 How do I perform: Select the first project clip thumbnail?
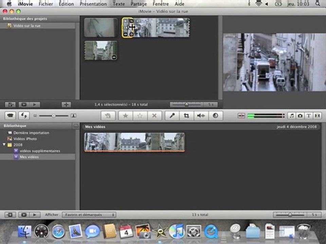(101, 27)
